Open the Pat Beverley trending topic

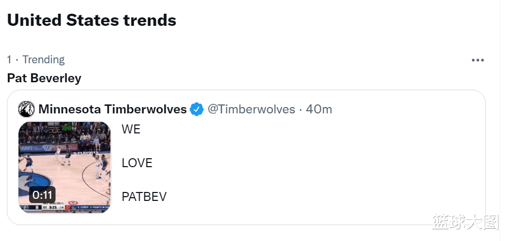click(x=44, y=78)
